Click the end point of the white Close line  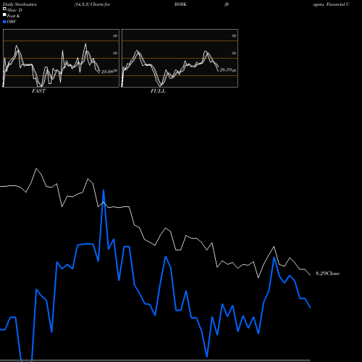(x=311, y=275)
